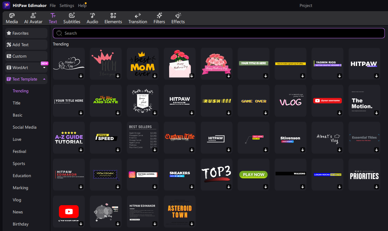Screen dimensions: 388x231
Task: Select the pink crown 'MOM' template thumbnail
Action: [106, 64]
